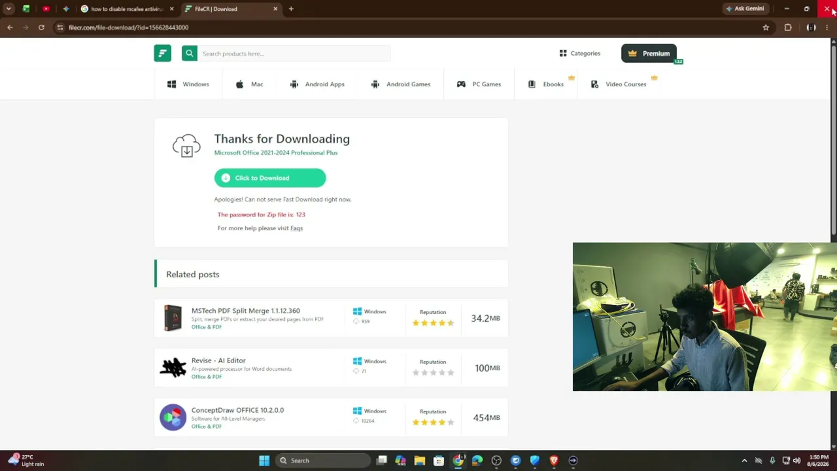This screenshot has width=837, height=471.
Task: Open the Windows Start menu
Action: pos(264,461)
